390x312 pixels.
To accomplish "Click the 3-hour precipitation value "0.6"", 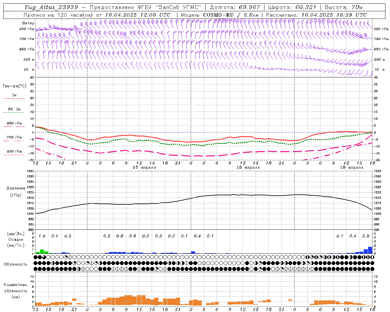I will pos(133,236).
